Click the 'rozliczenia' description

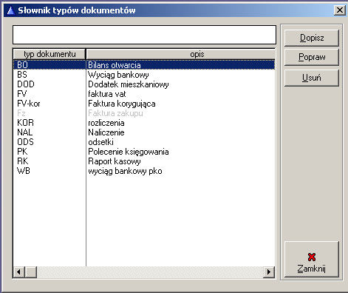pyautogui.click(x=106, y=123)
